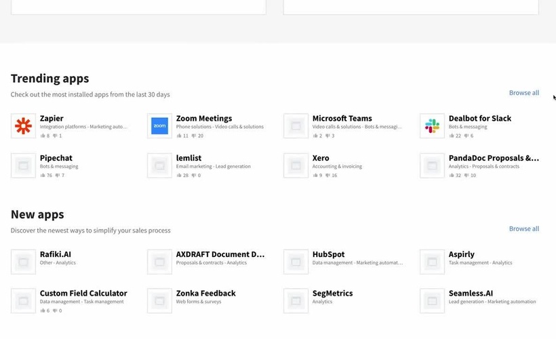556x339 pixels.
Task: Click the Microsoft Teams app thumbnail
Action: (296, 126)
